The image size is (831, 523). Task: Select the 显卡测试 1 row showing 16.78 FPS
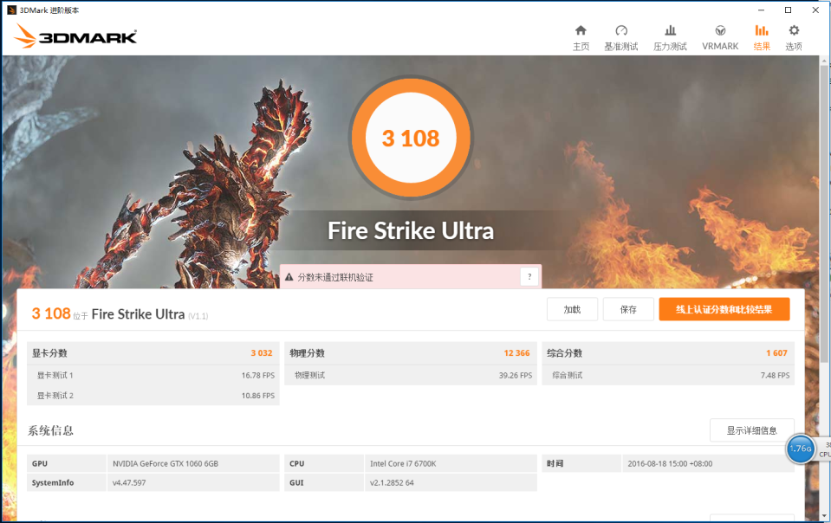[x=153, y=375]
